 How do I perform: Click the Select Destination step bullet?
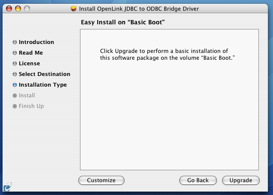[x=15, y=74]
